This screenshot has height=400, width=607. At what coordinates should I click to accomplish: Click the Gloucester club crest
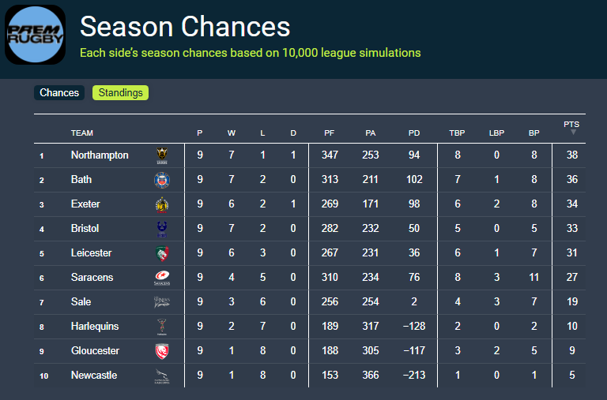[162, 351]
